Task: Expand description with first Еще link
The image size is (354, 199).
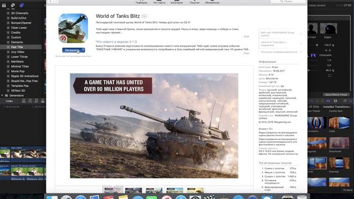Action: point(246,36)
